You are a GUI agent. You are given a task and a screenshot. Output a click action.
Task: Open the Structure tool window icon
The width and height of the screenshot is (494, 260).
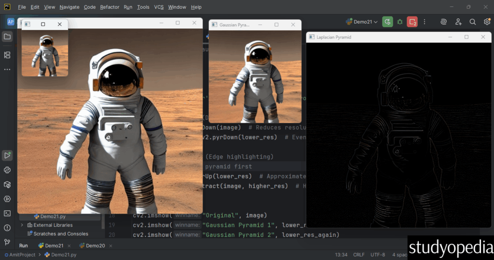(7, 55)
